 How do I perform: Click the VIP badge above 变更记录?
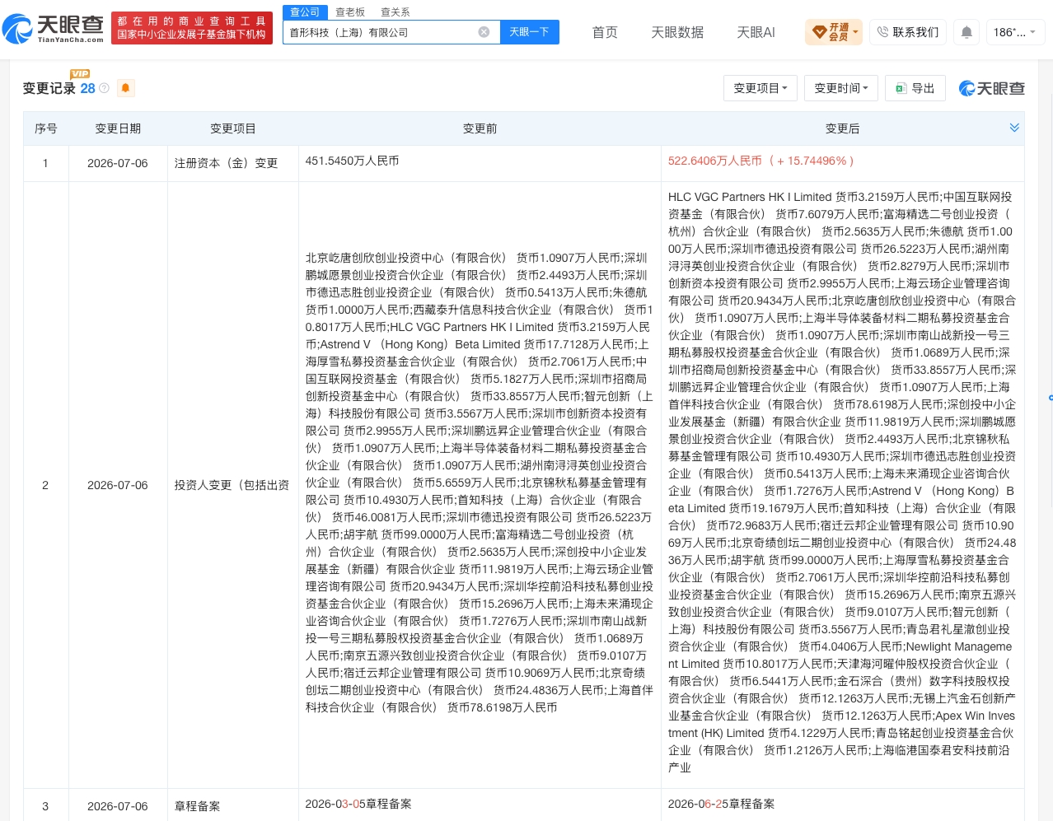[80, 74]
